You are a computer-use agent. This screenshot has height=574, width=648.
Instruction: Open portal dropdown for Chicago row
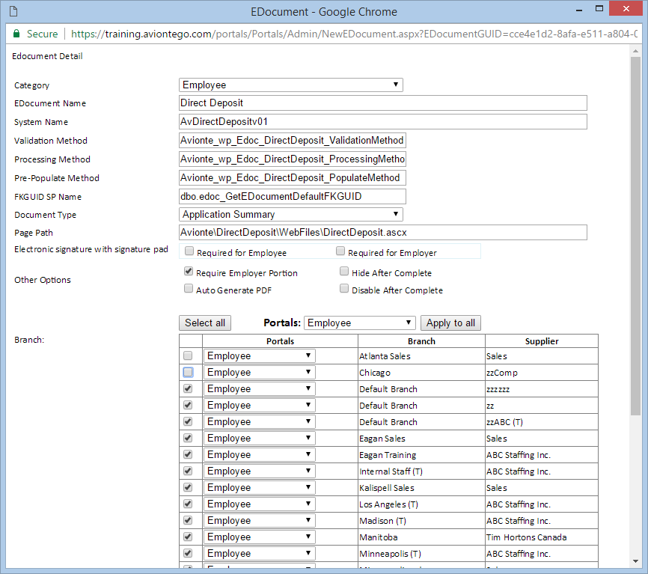click(x=259, y=373)
